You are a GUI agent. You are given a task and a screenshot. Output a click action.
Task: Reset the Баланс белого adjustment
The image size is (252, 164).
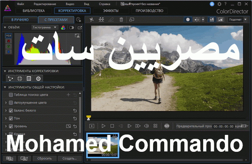(75, 111)
